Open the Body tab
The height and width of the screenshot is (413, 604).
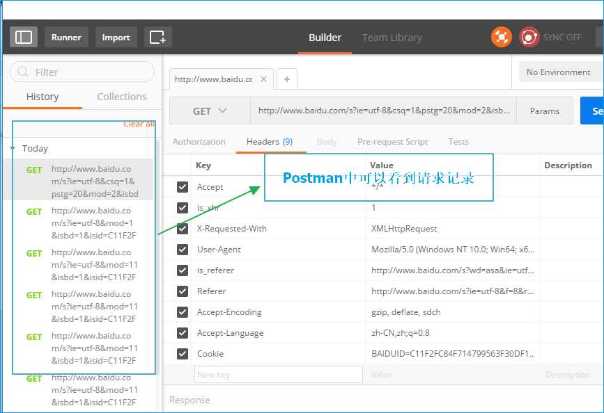click(x=327, y=142)
